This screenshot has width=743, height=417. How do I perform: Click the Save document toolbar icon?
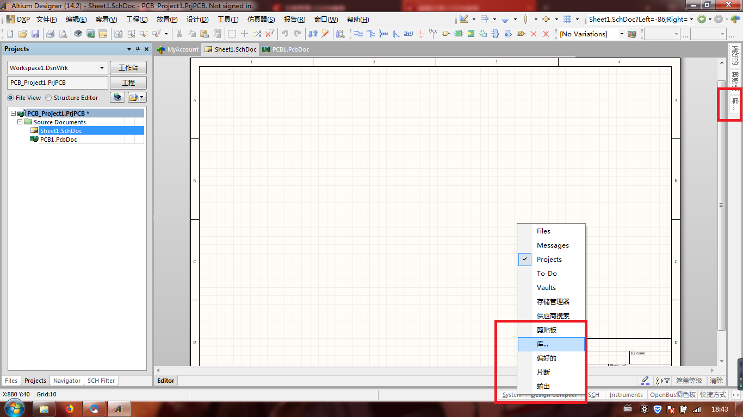35,34
